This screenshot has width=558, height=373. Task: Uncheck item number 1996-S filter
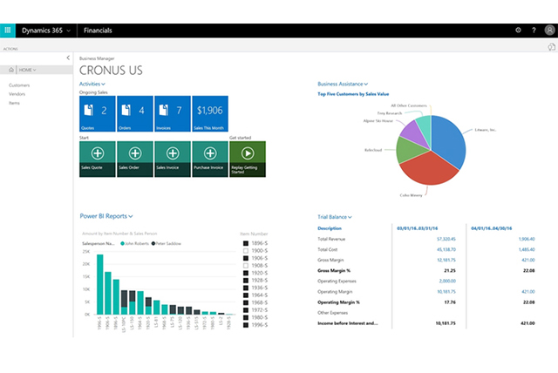246,325
